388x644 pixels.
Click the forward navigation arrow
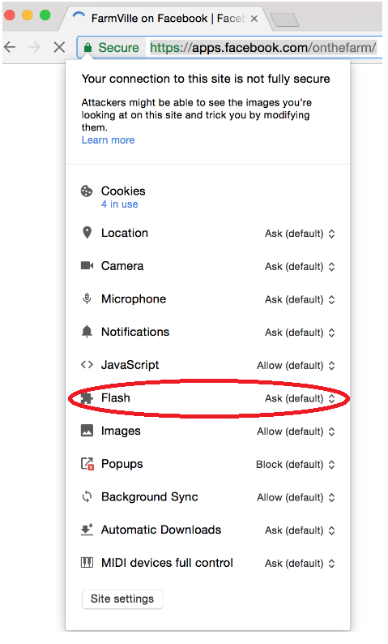[35, 47]
